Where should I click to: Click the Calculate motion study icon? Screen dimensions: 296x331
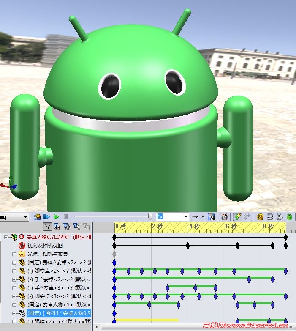[x=37, y=217]
